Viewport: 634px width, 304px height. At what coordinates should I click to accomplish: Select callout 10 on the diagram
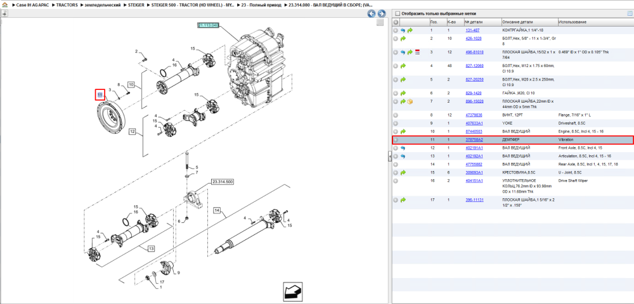coord(131,84)
